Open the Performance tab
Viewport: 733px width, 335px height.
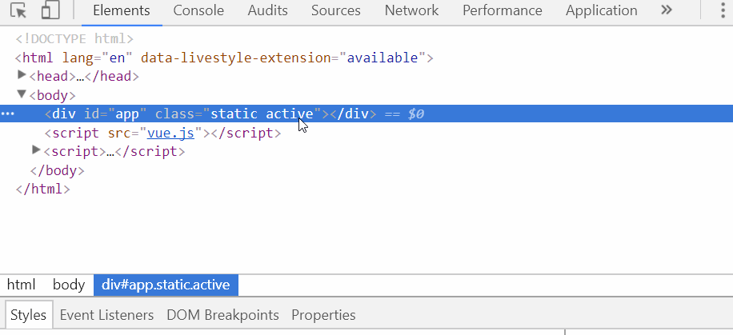502,10
